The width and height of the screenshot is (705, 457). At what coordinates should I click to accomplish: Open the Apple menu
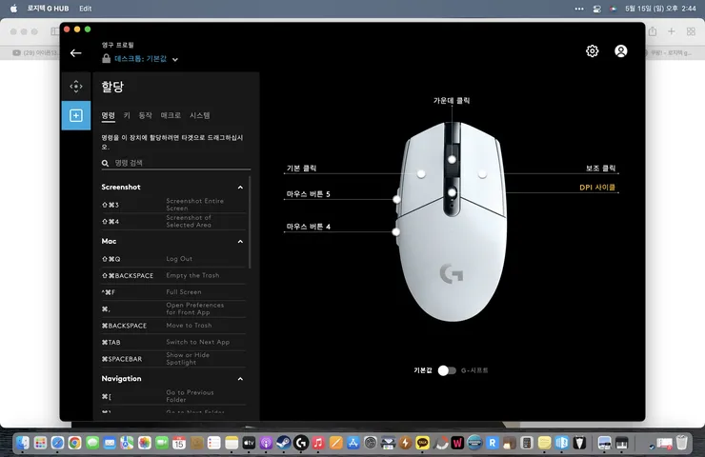pyautogui.click(x=13, y=9)
